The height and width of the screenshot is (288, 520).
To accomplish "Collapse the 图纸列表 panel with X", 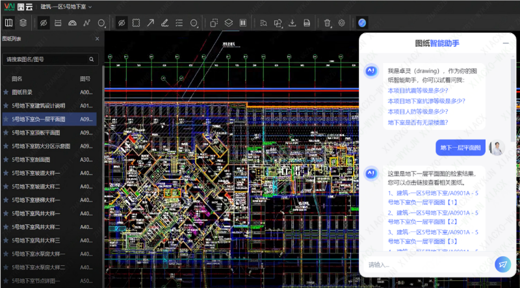I will coord(97,39).
